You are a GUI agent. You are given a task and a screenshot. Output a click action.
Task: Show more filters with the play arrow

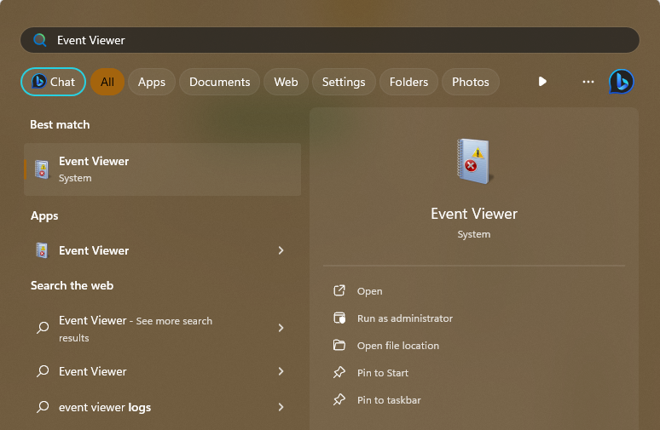tap(542, 82)
